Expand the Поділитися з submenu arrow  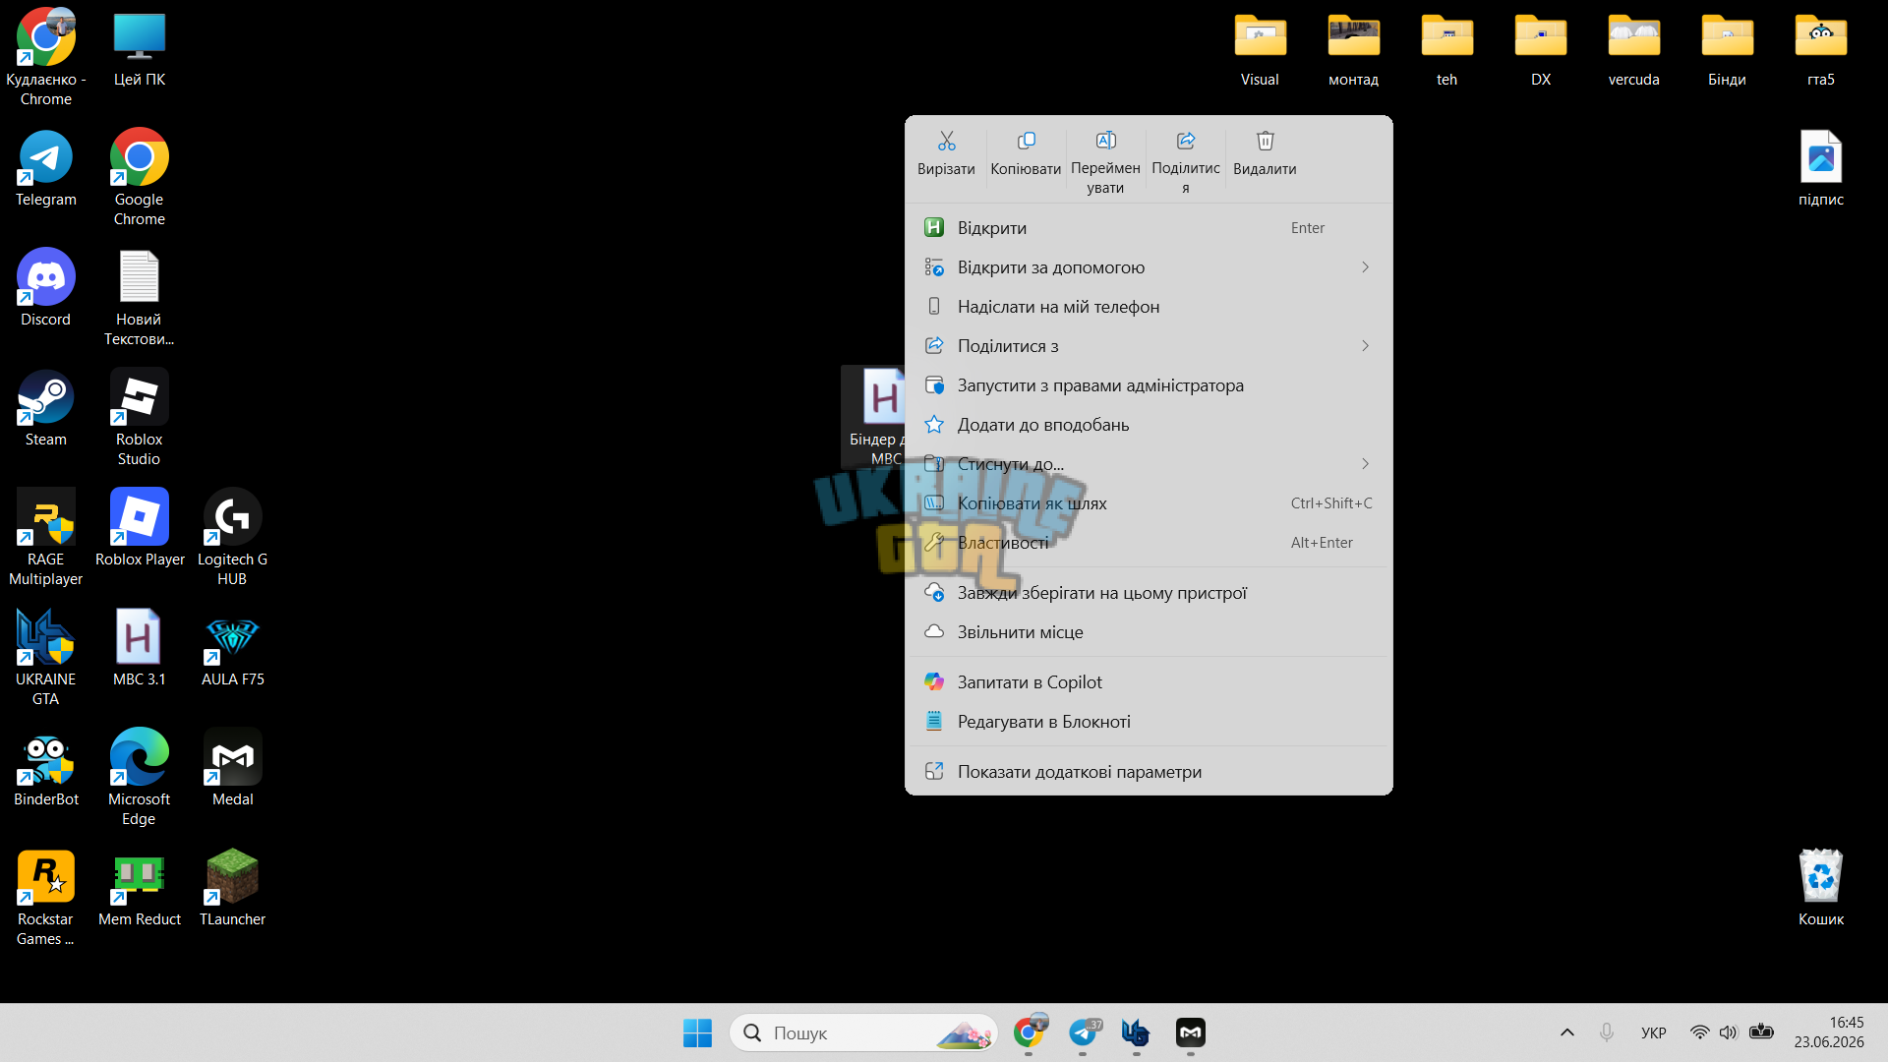pyautogui.click(x=1365, y=346)
